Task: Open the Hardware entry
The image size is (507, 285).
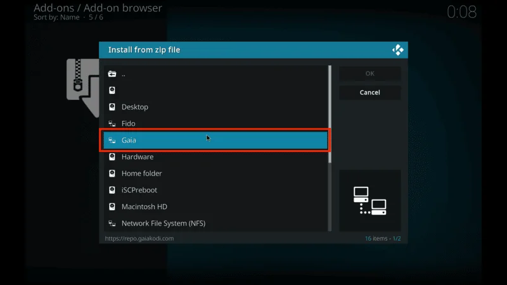Action: pyautogui.click(x=215, y=156)
